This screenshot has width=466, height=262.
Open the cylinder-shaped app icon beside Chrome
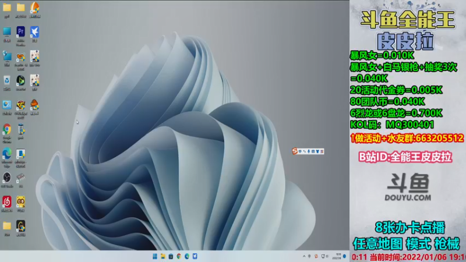coord(20,129)
